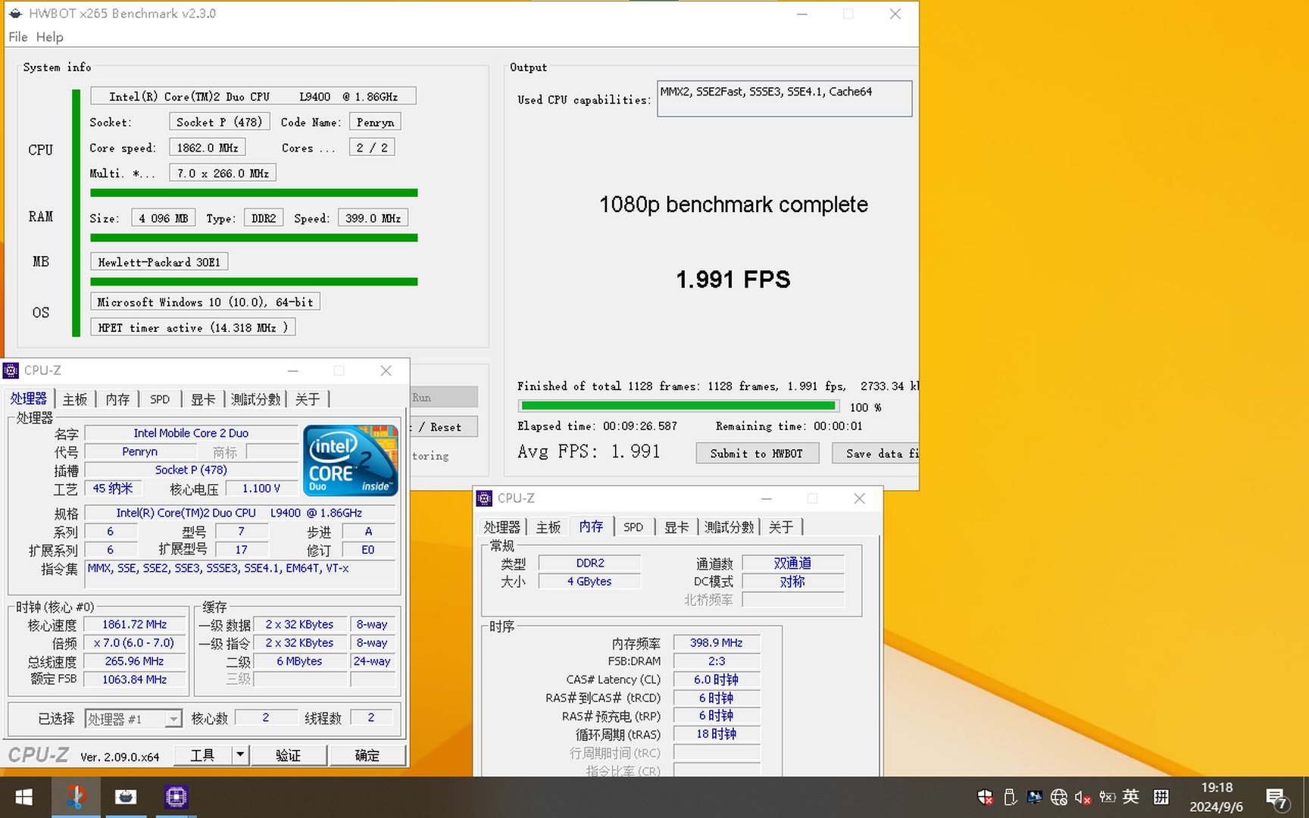Open the 处理器 #1 selection dropdown
Screen dimensions: 1309x818
point(133,719)
